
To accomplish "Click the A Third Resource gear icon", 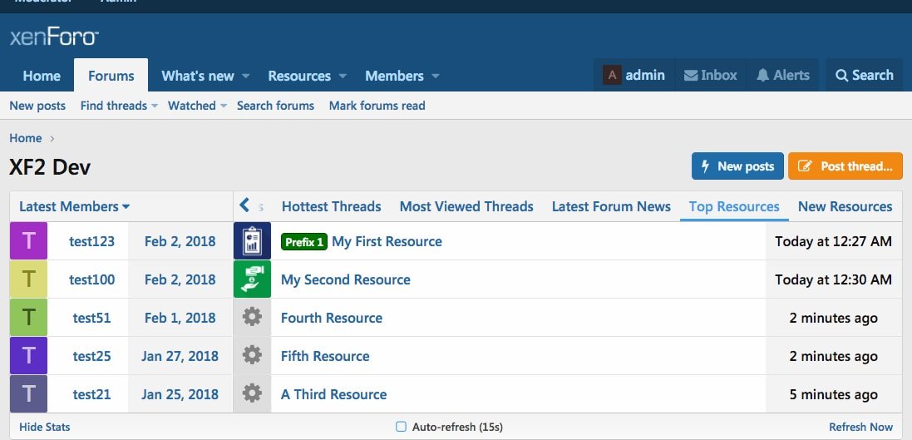I will (x=253, y=394).
